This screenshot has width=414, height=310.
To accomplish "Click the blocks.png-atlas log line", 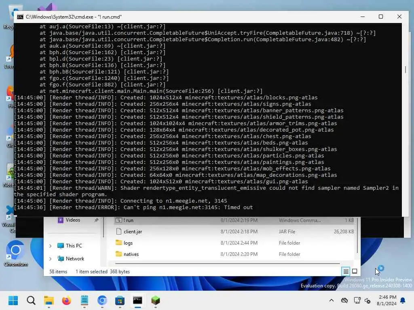I will click(166, 98).
